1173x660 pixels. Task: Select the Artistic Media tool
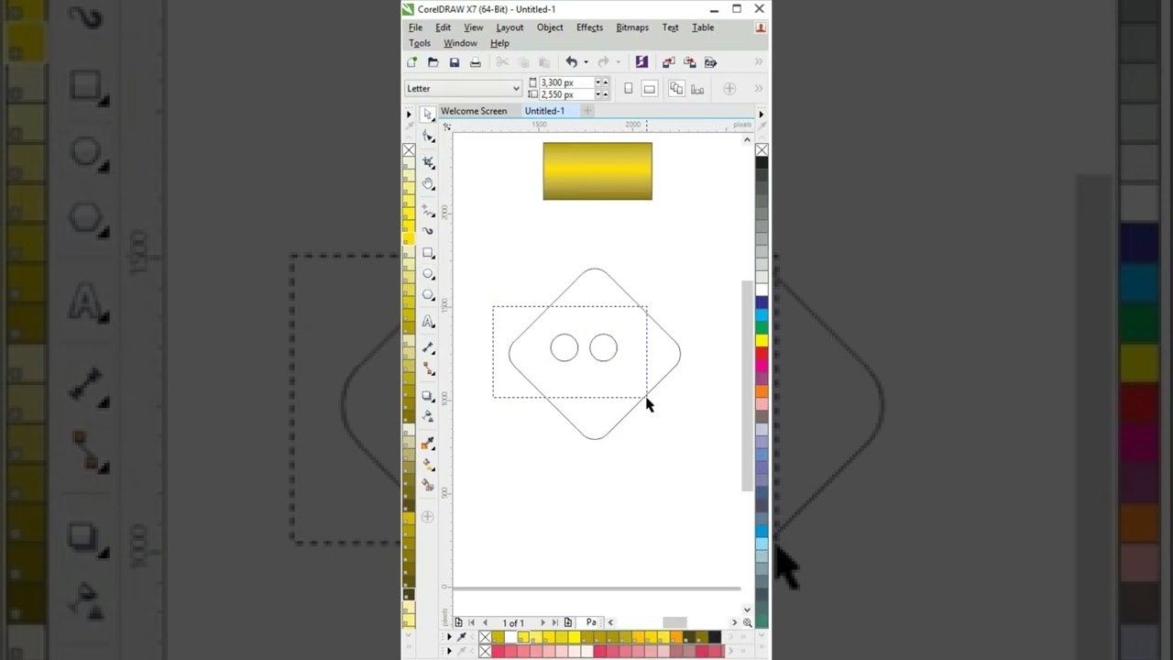tap(428, 231)
